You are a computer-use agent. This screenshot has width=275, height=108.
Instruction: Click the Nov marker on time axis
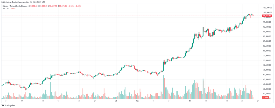137,101
